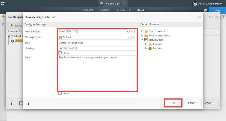This screenshot has height=121, width=226.
Task: Select System Values in Context Browser
Action: point(157,31)
